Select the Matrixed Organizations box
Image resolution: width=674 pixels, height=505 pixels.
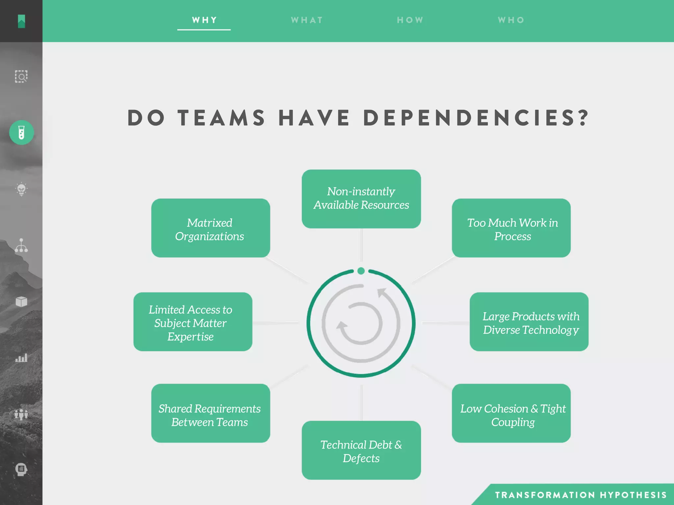pos(211,228)
